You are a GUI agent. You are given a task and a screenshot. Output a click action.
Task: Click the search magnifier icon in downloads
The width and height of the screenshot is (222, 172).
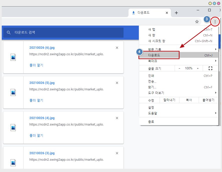(9, 33)
